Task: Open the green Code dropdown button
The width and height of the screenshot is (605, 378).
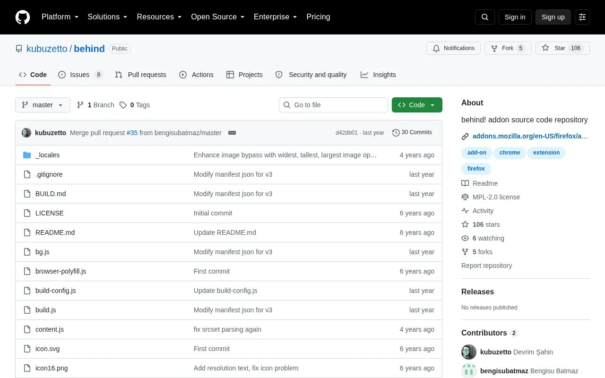Action: 417,105
